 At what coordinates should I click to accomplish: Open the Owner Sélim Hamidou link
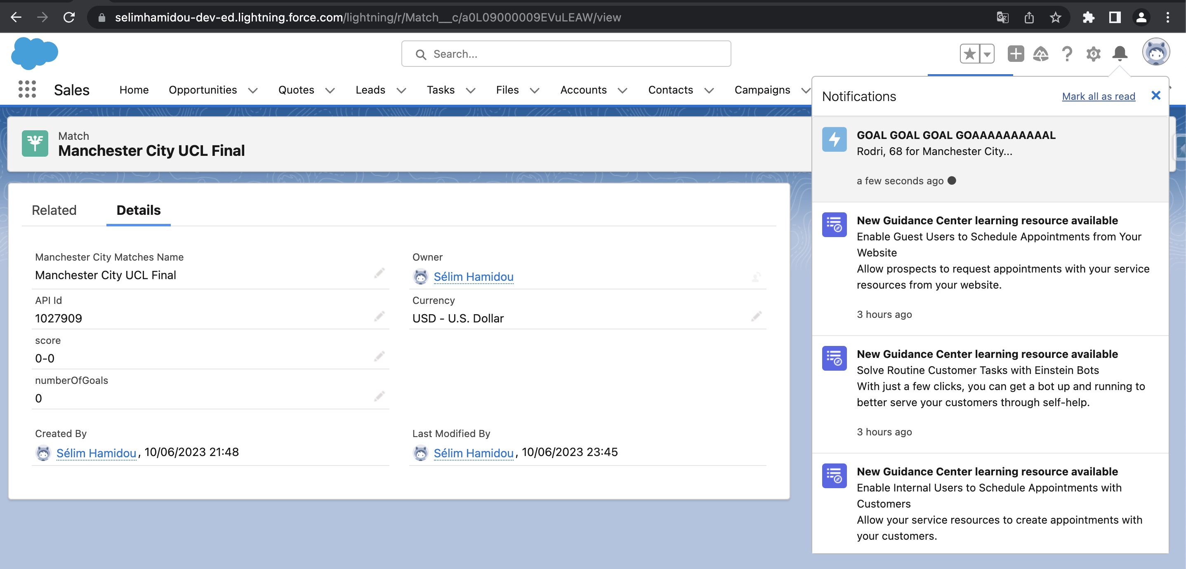pyautogui.click(x=473, y=277)
